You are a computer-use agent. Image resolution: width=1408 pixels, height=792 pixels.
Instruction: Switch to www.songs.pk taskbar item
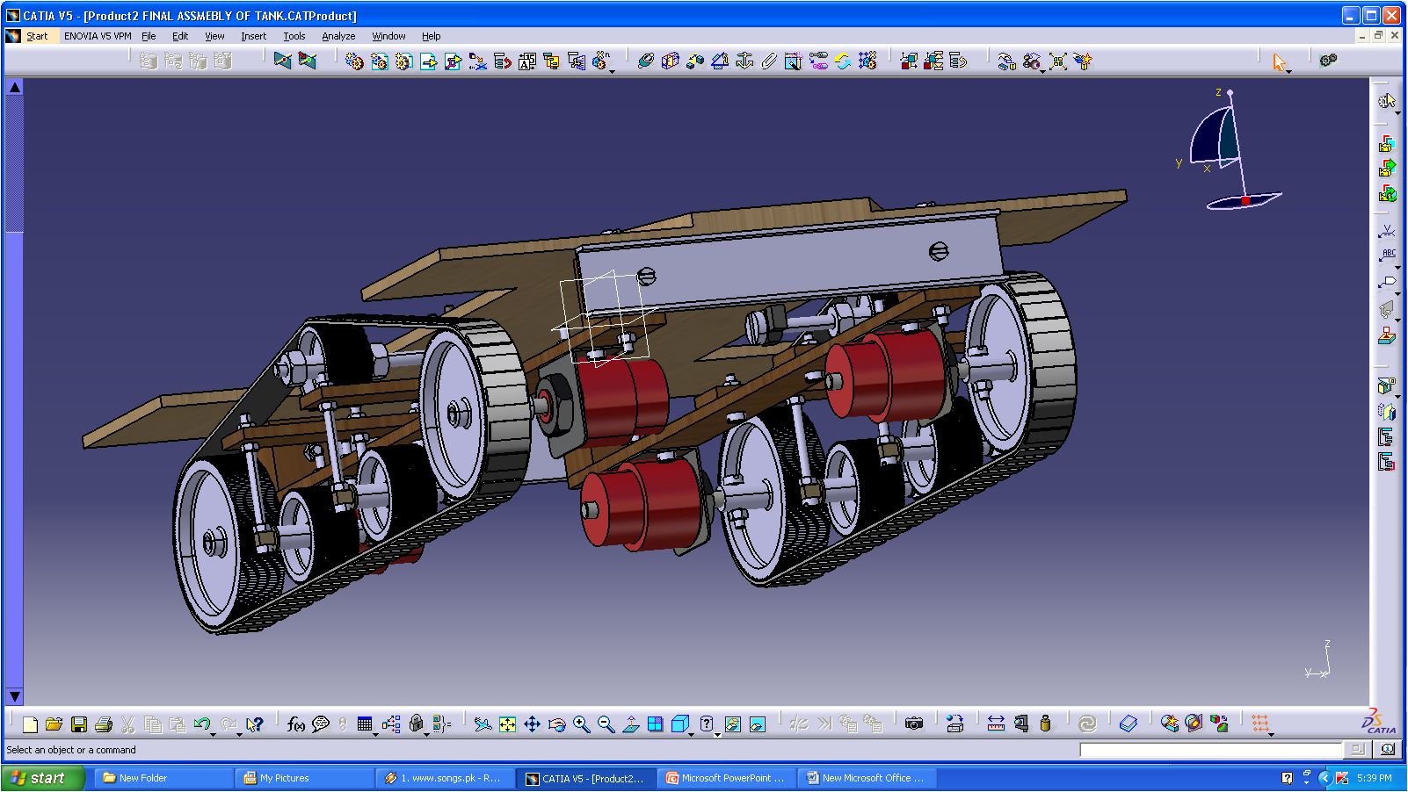tap(444, 778)
